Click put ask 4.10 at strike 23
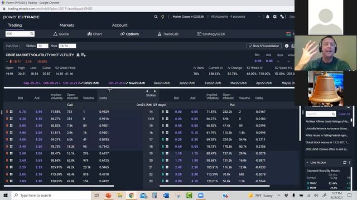Screen dimensions: 357x200 pos(195,181)
